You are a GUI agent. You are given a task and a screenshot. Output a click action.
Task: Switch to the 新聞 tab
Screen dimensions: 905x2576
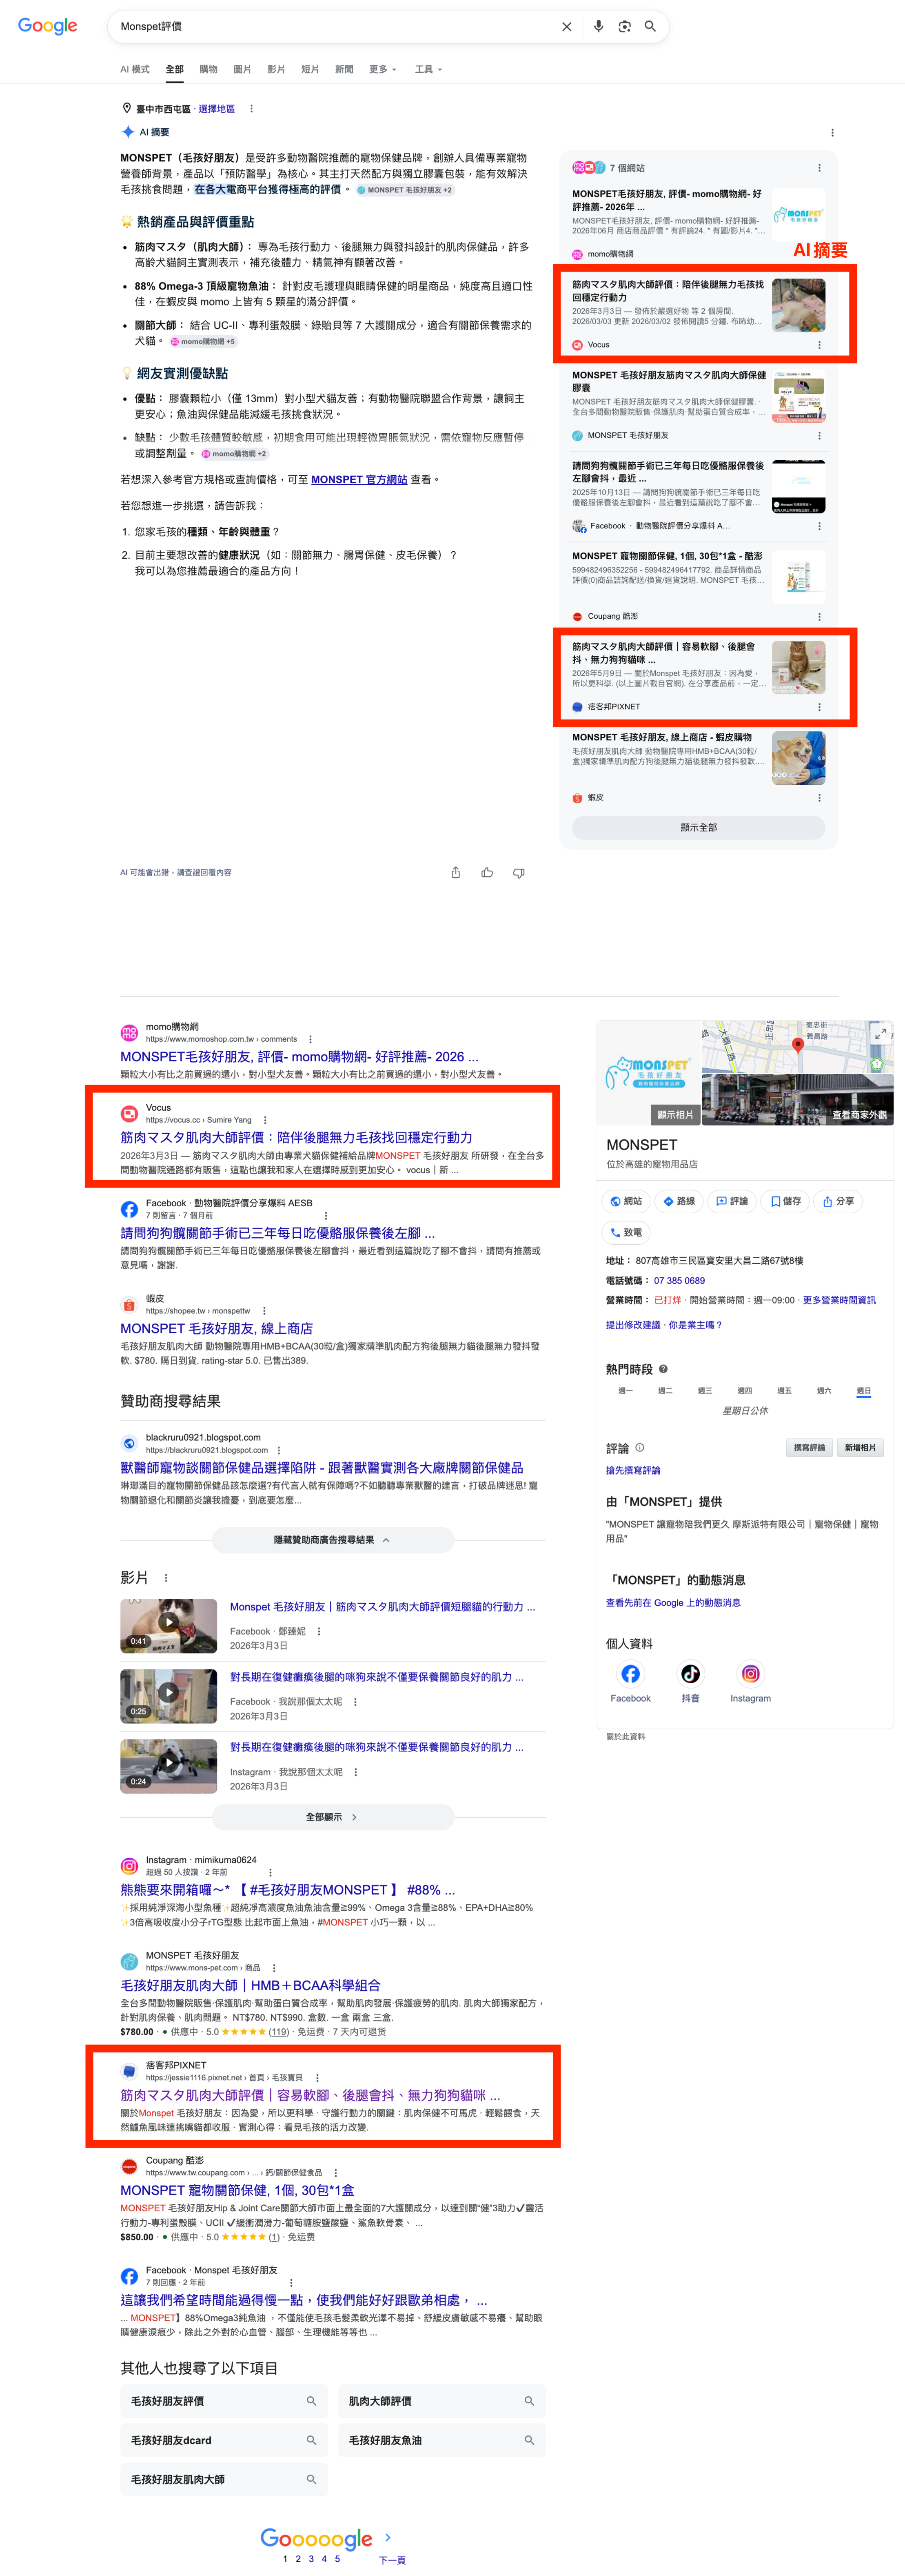pos(344,69)
